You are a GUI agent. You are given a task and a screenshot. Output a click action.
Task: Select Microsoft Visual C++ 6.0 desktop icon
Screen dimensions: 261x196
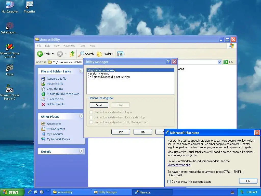10,51
